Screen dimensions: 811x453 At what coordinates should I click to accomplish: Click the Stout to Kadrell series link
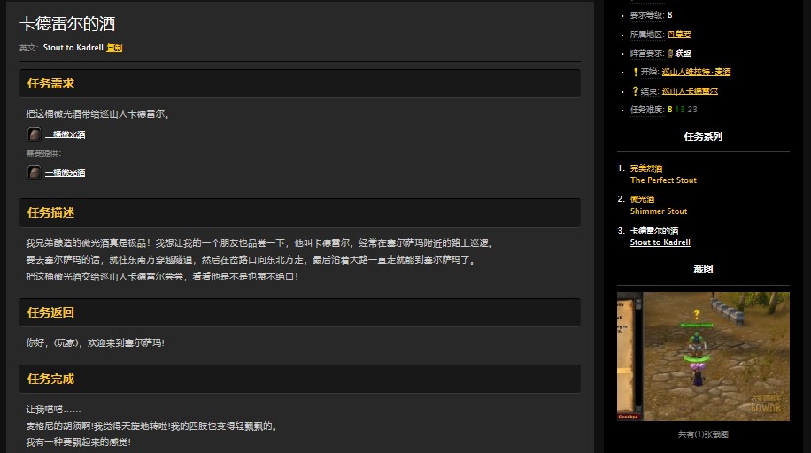click(x=660, y=242)
